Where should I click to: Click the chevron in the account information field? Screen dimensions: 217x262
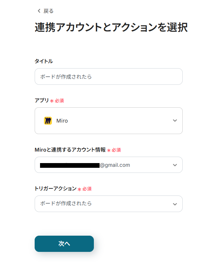coord(175,165)
